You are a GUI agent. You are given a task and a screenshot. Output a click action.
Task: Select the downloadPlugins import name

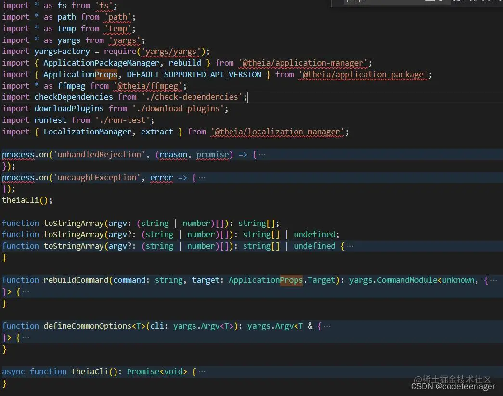coord(69,108)
